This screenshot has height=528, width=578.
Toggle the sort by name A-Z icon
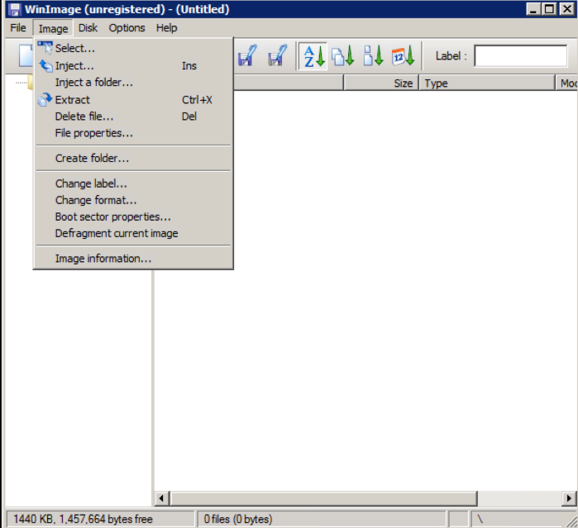[313, 56]
